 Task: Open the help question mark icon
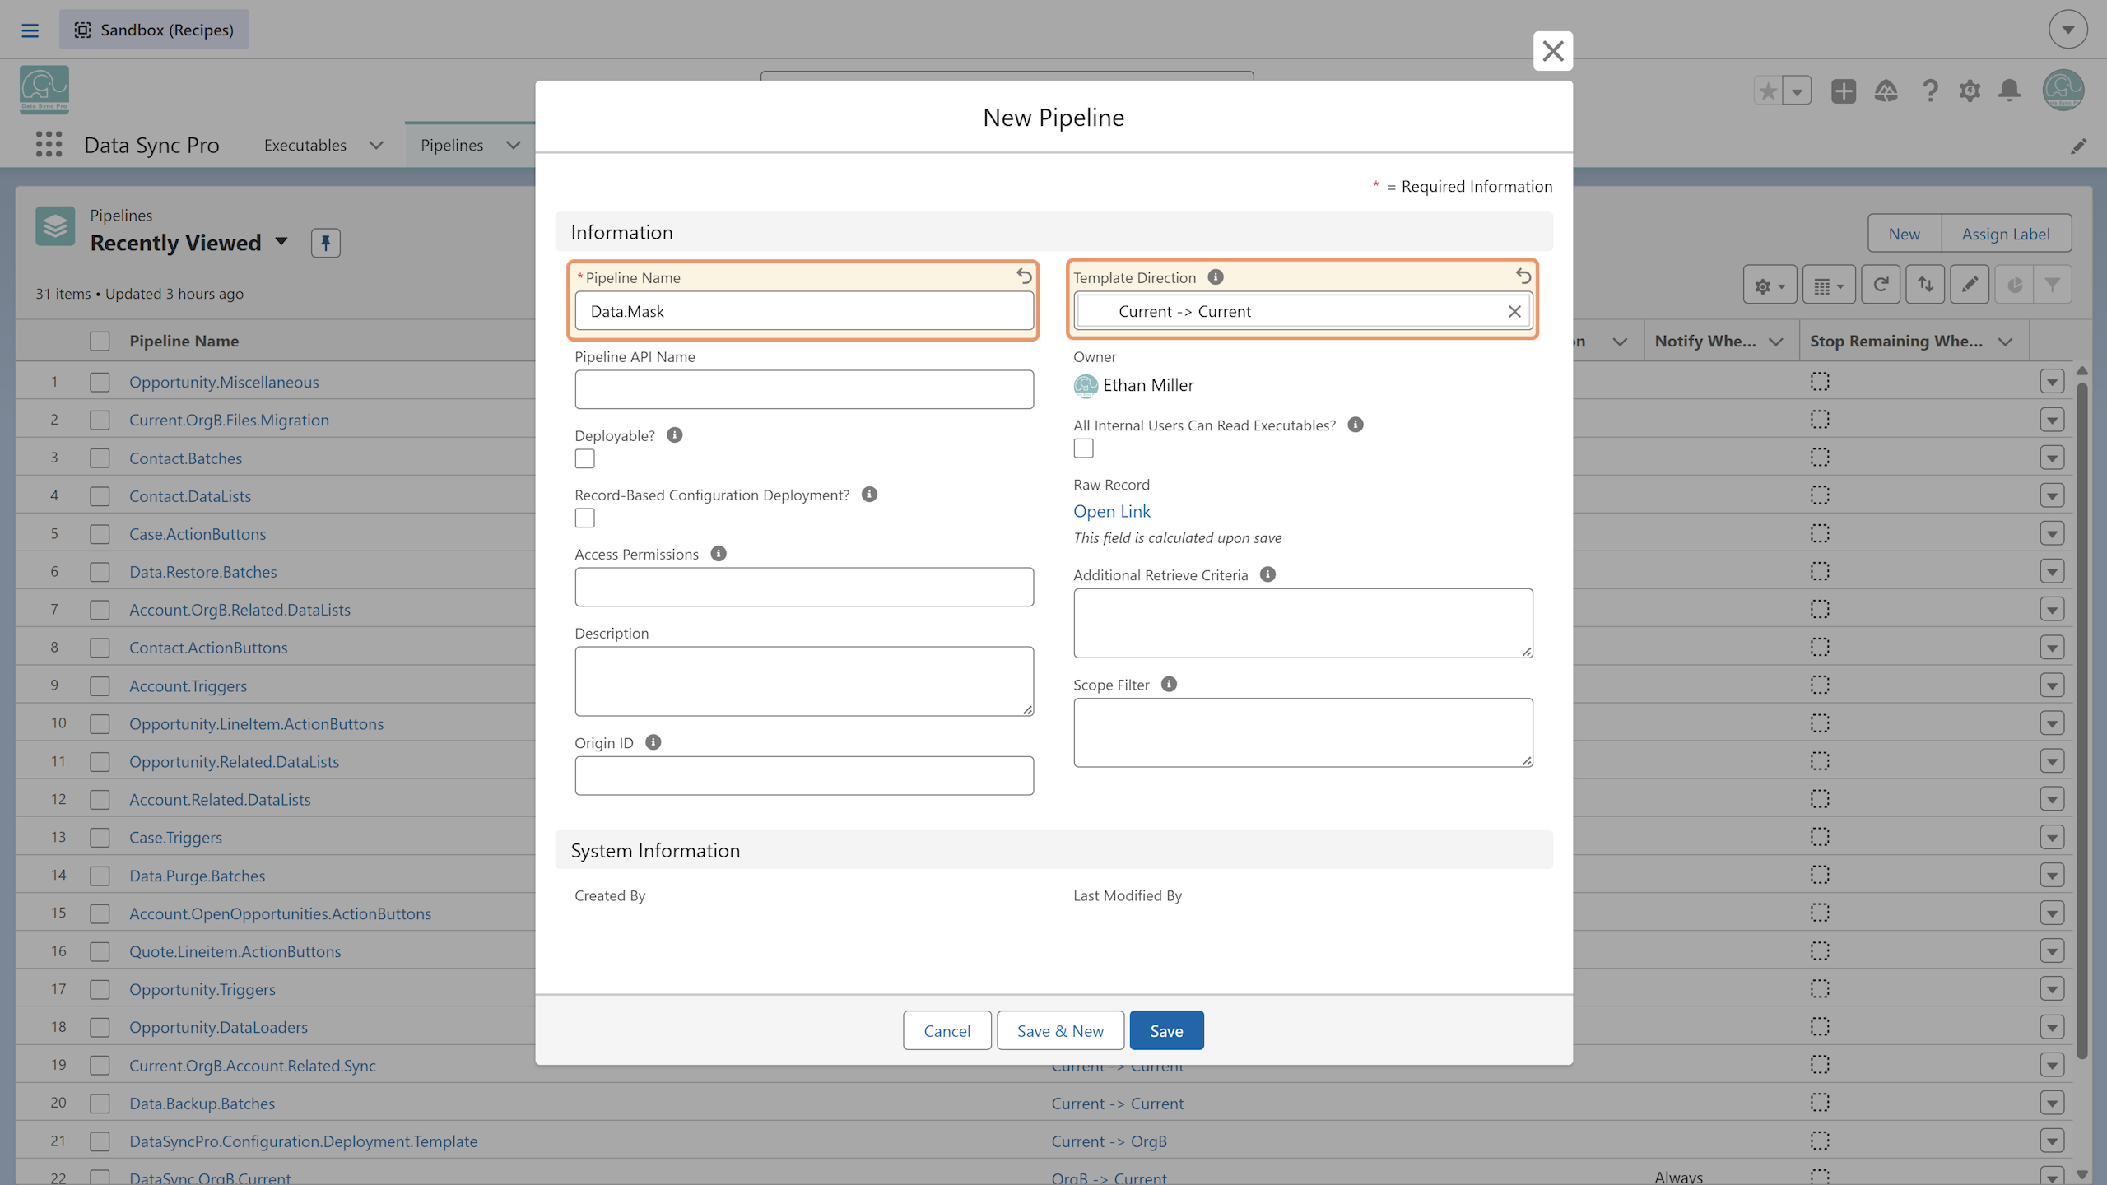[x=1929, y=91]
